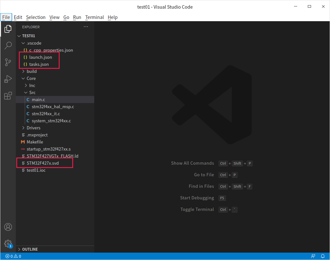330x260 pixels.
Task: Open system_stm32f4xx.c file
Action: pyautogui.click(x=55, y=121)
